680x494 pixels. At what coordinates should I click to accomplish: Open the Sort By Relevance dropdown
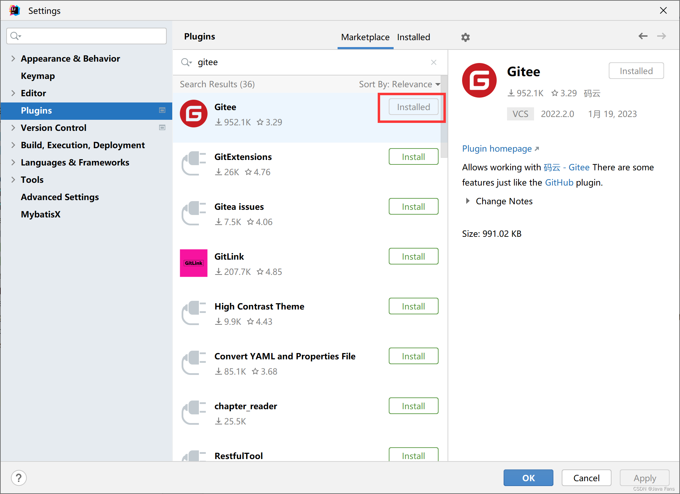(x=399, y=84)
